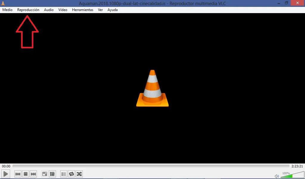Open the Herramientas menu
Image resolution: width=305 pixels, height=179 pixels.
83,10
